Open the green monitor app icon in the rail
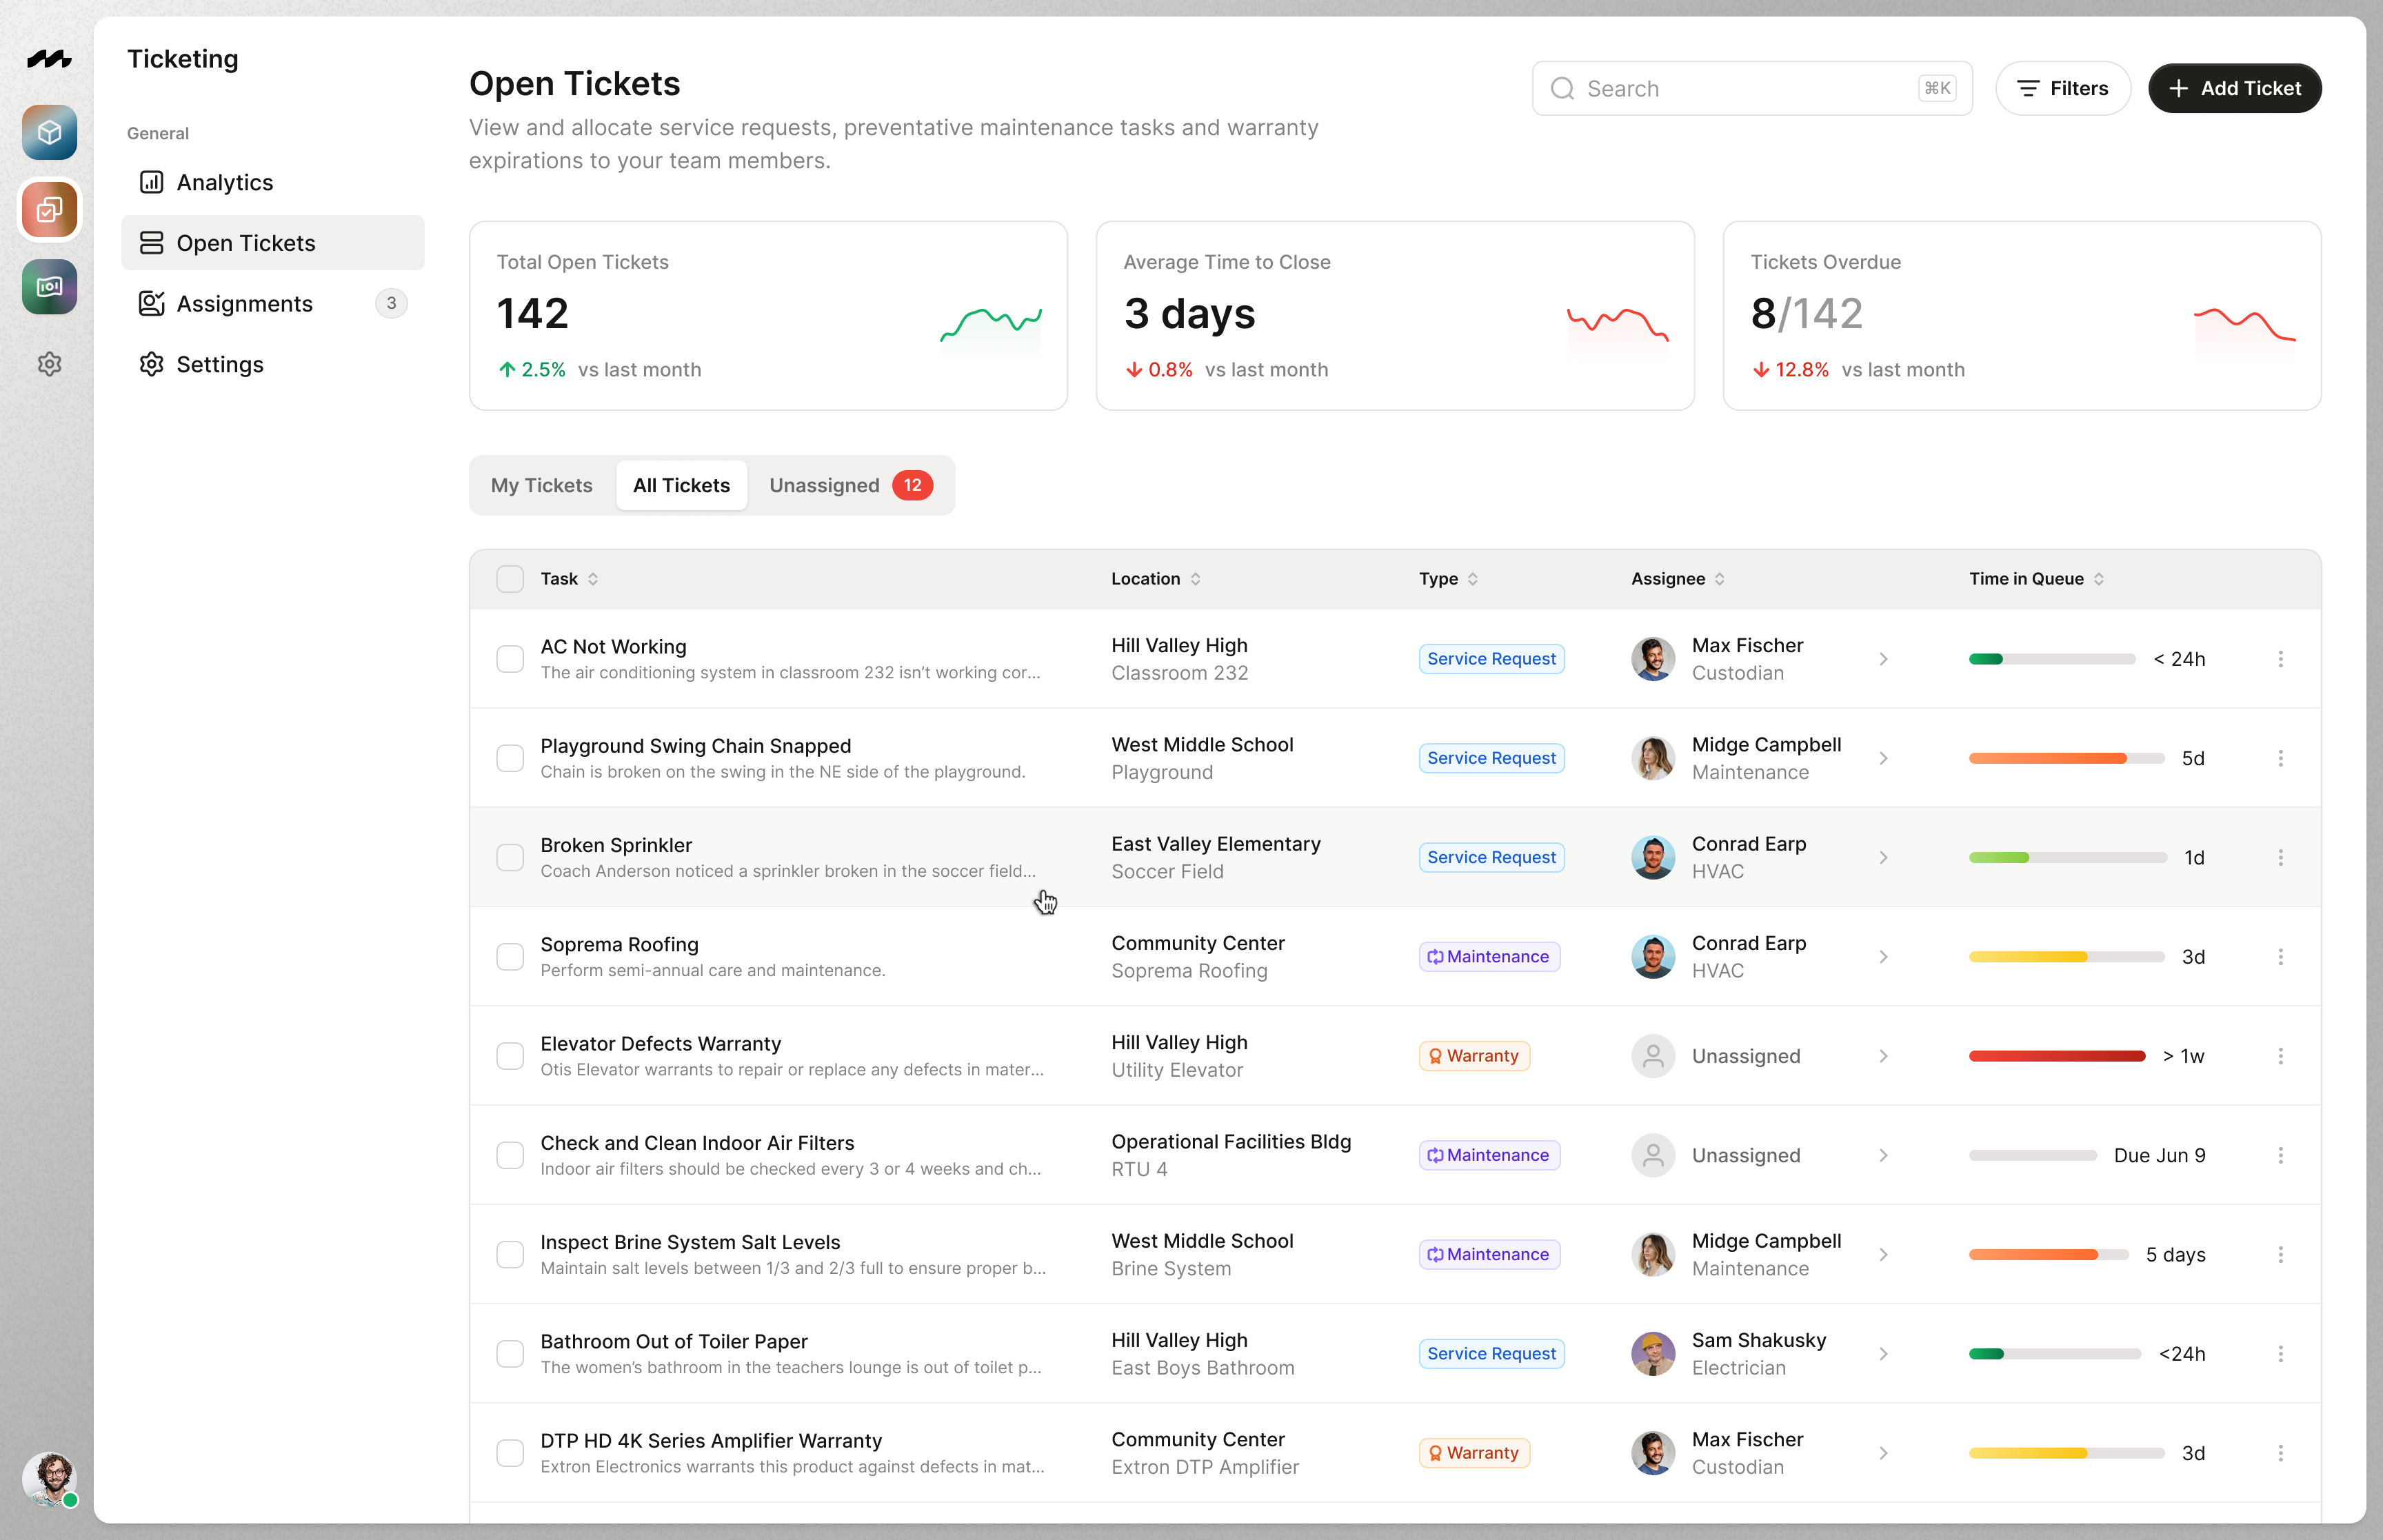This screenshot has width=2383, height=1540. point(49,287)
